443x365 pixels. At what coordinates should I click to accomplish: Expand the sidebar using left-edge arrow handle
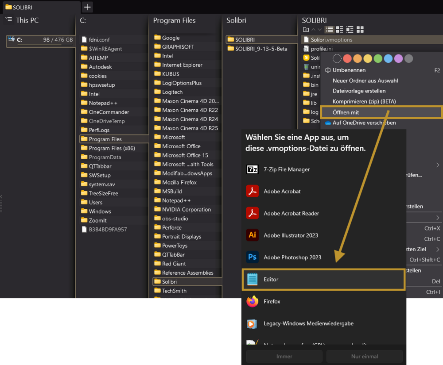pyautogui.click(x=1, y=196)
